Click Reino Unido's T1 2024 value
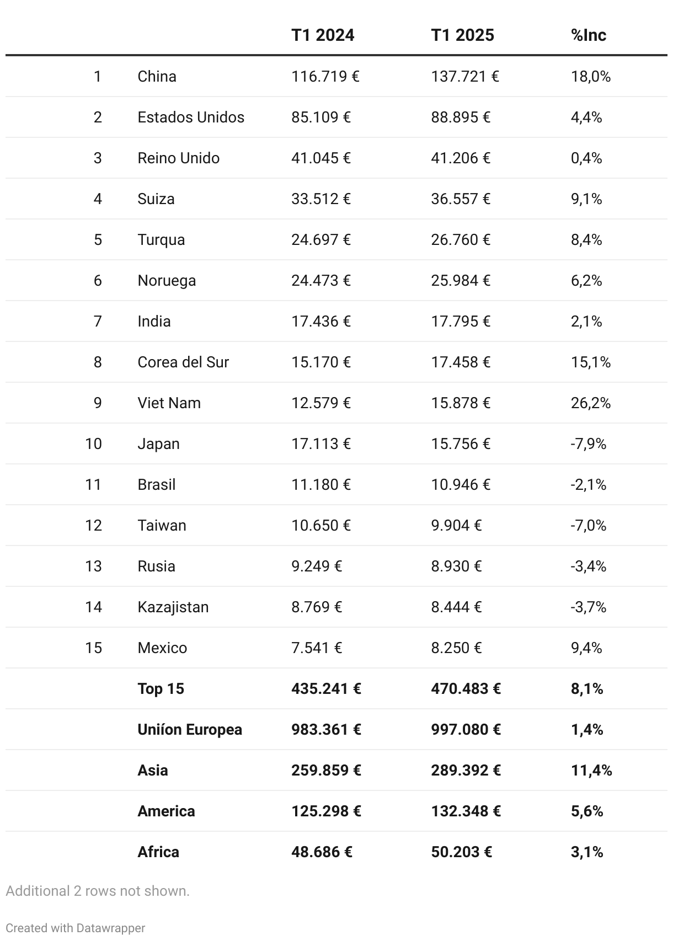 pos(321,158)
